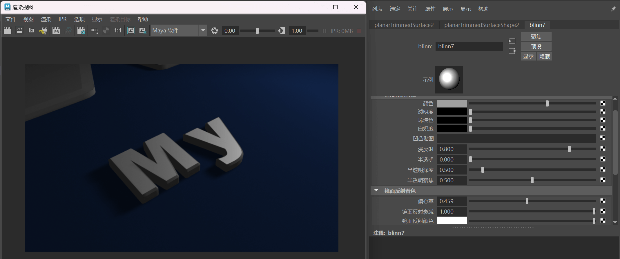Open Render View's 帮助 menu
Viewport: 620px width, 259px height.
click(143, 19)
